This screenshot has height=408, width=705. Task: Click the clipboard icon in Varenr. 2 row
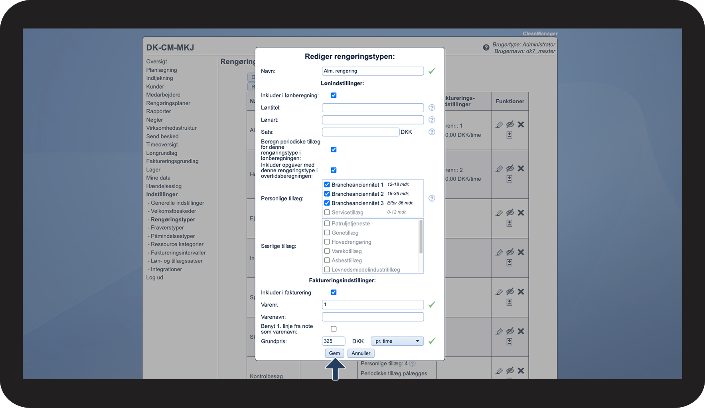point(509,179)
